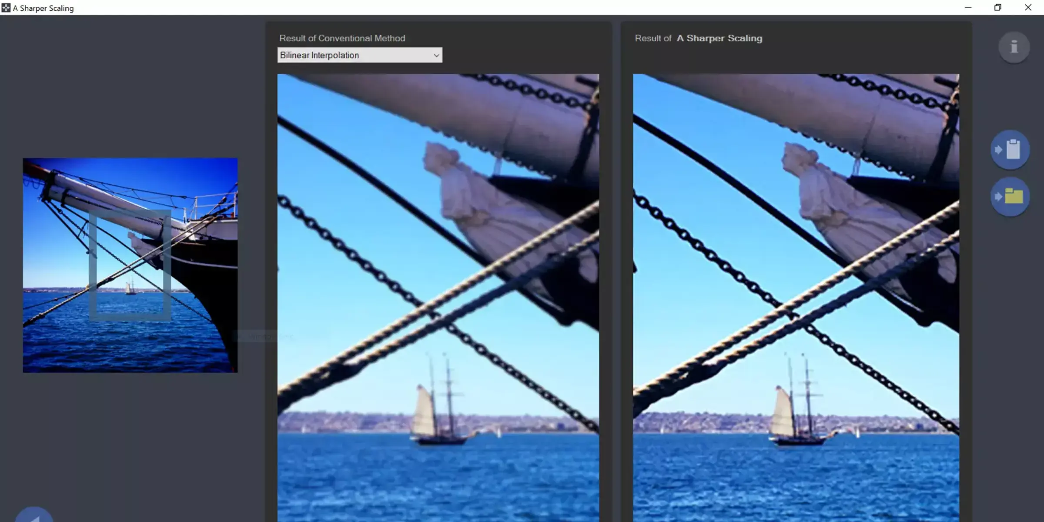Click the ship image thumbnail on left
This screenshot has width=1044, height=522.
[x=130, y=265]
